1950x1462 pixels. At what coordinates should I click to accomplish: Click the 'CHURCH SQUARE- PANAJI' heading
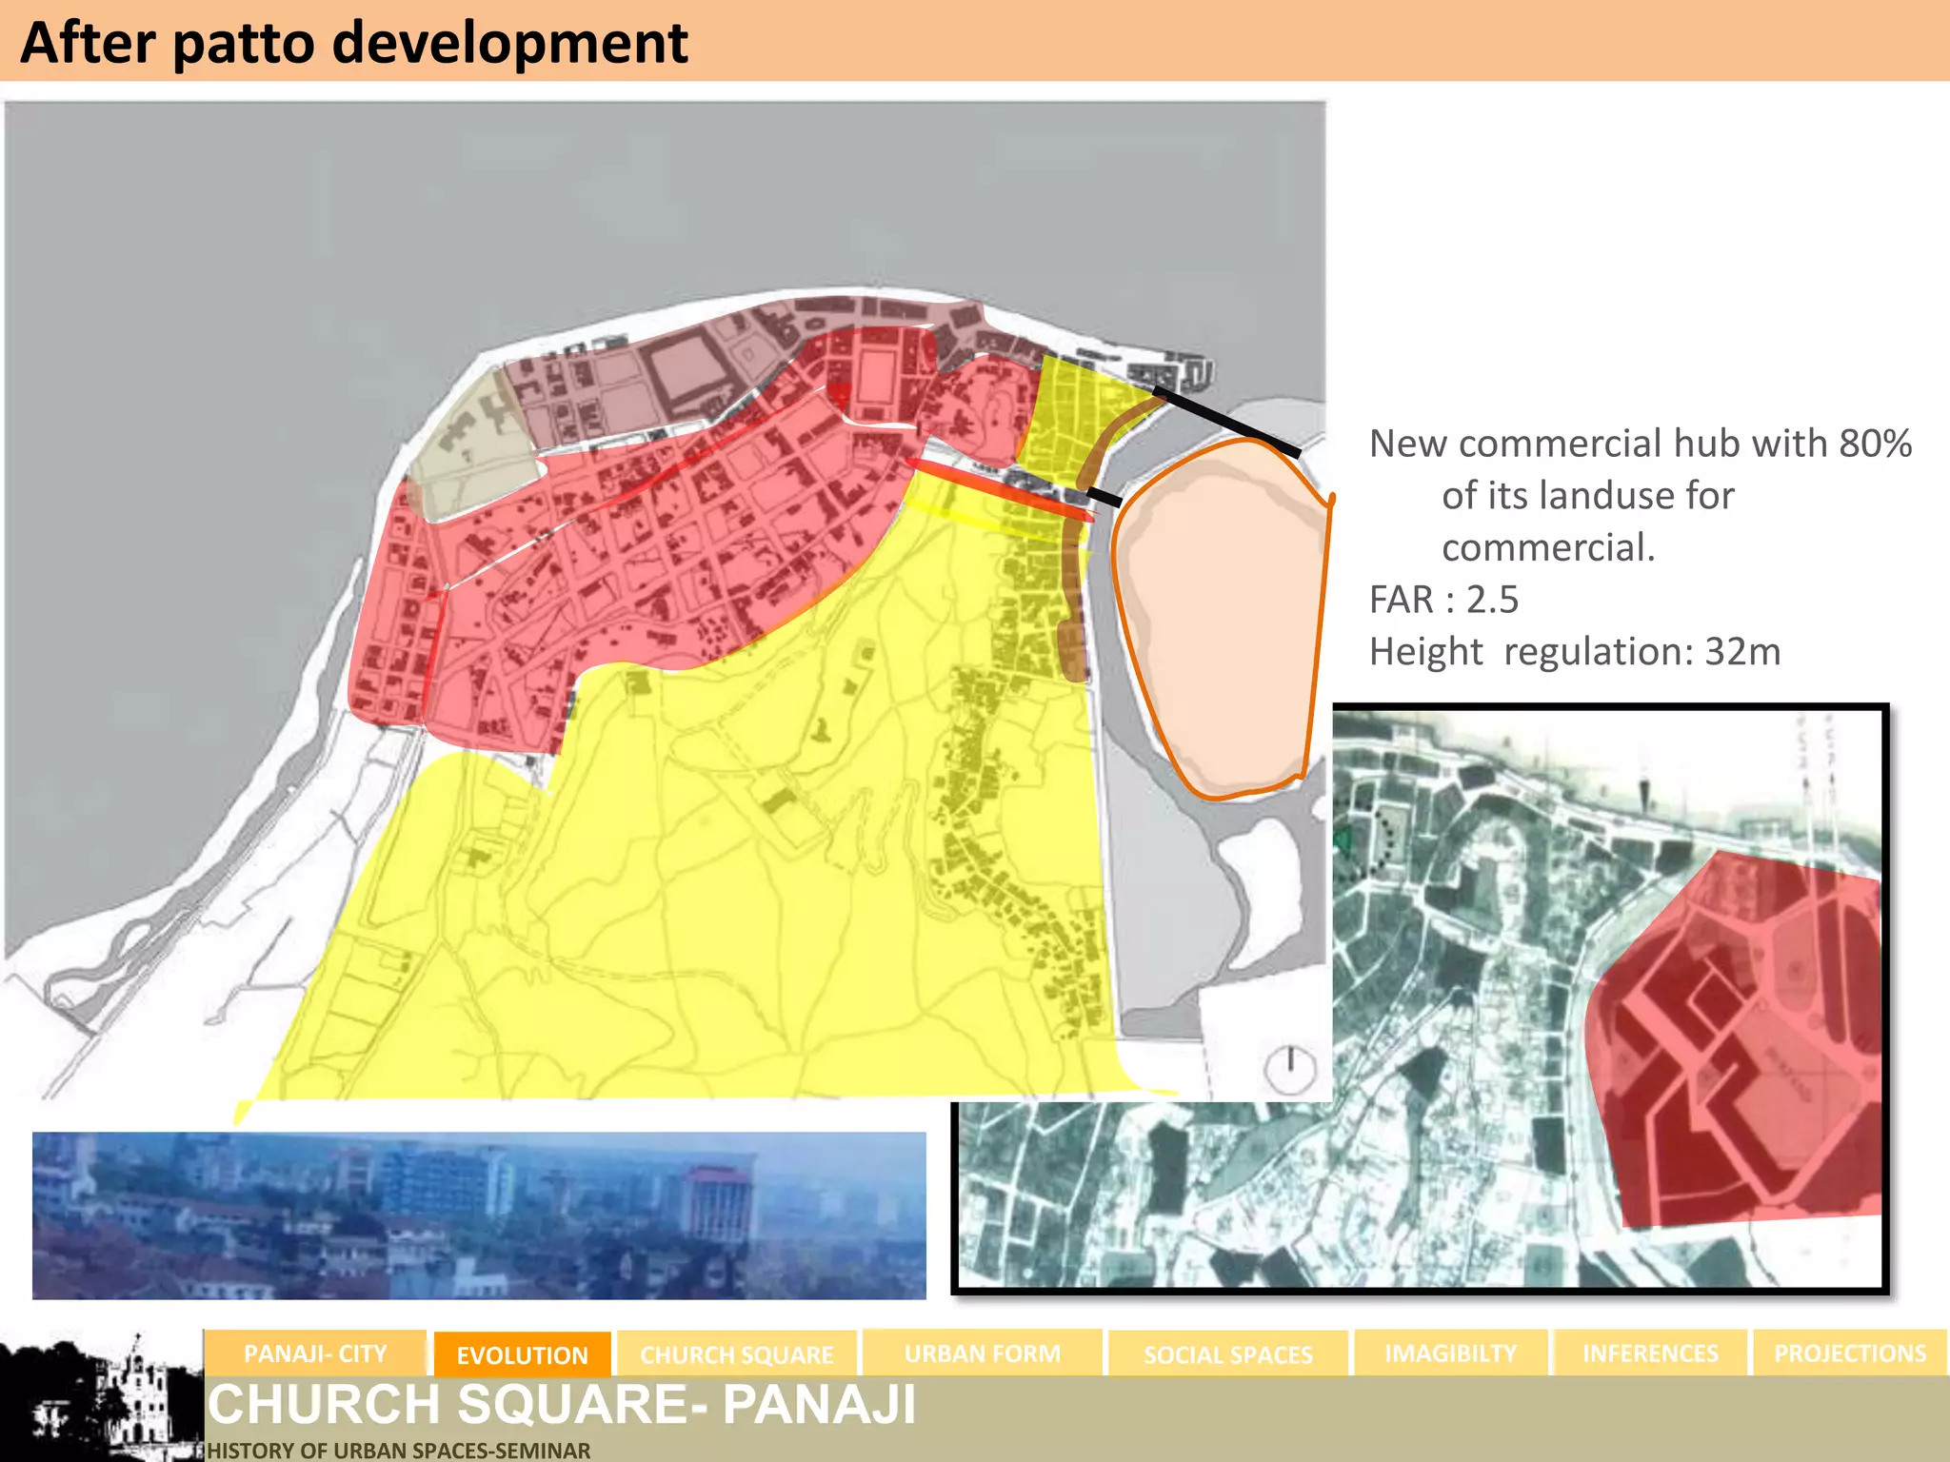click(x=562, y=1405)
